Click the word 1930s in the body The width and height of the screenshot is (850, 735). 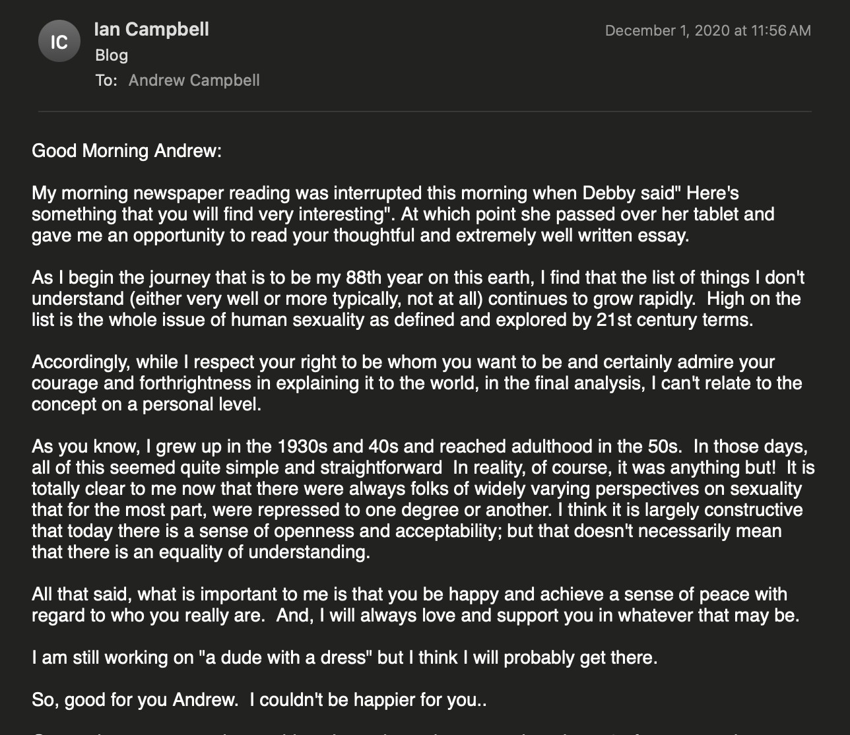click(303, 446)
